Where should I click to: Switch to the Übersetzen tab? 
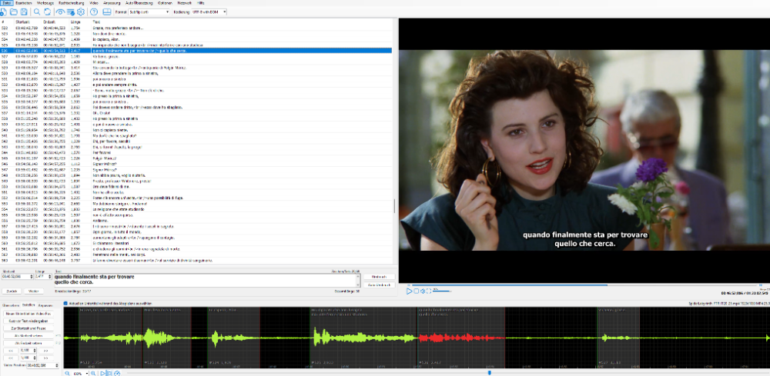point(11,305)
